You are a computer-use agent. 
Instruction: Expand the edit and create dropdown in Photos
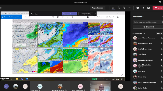pyautogui.click(x=96, y=17)
